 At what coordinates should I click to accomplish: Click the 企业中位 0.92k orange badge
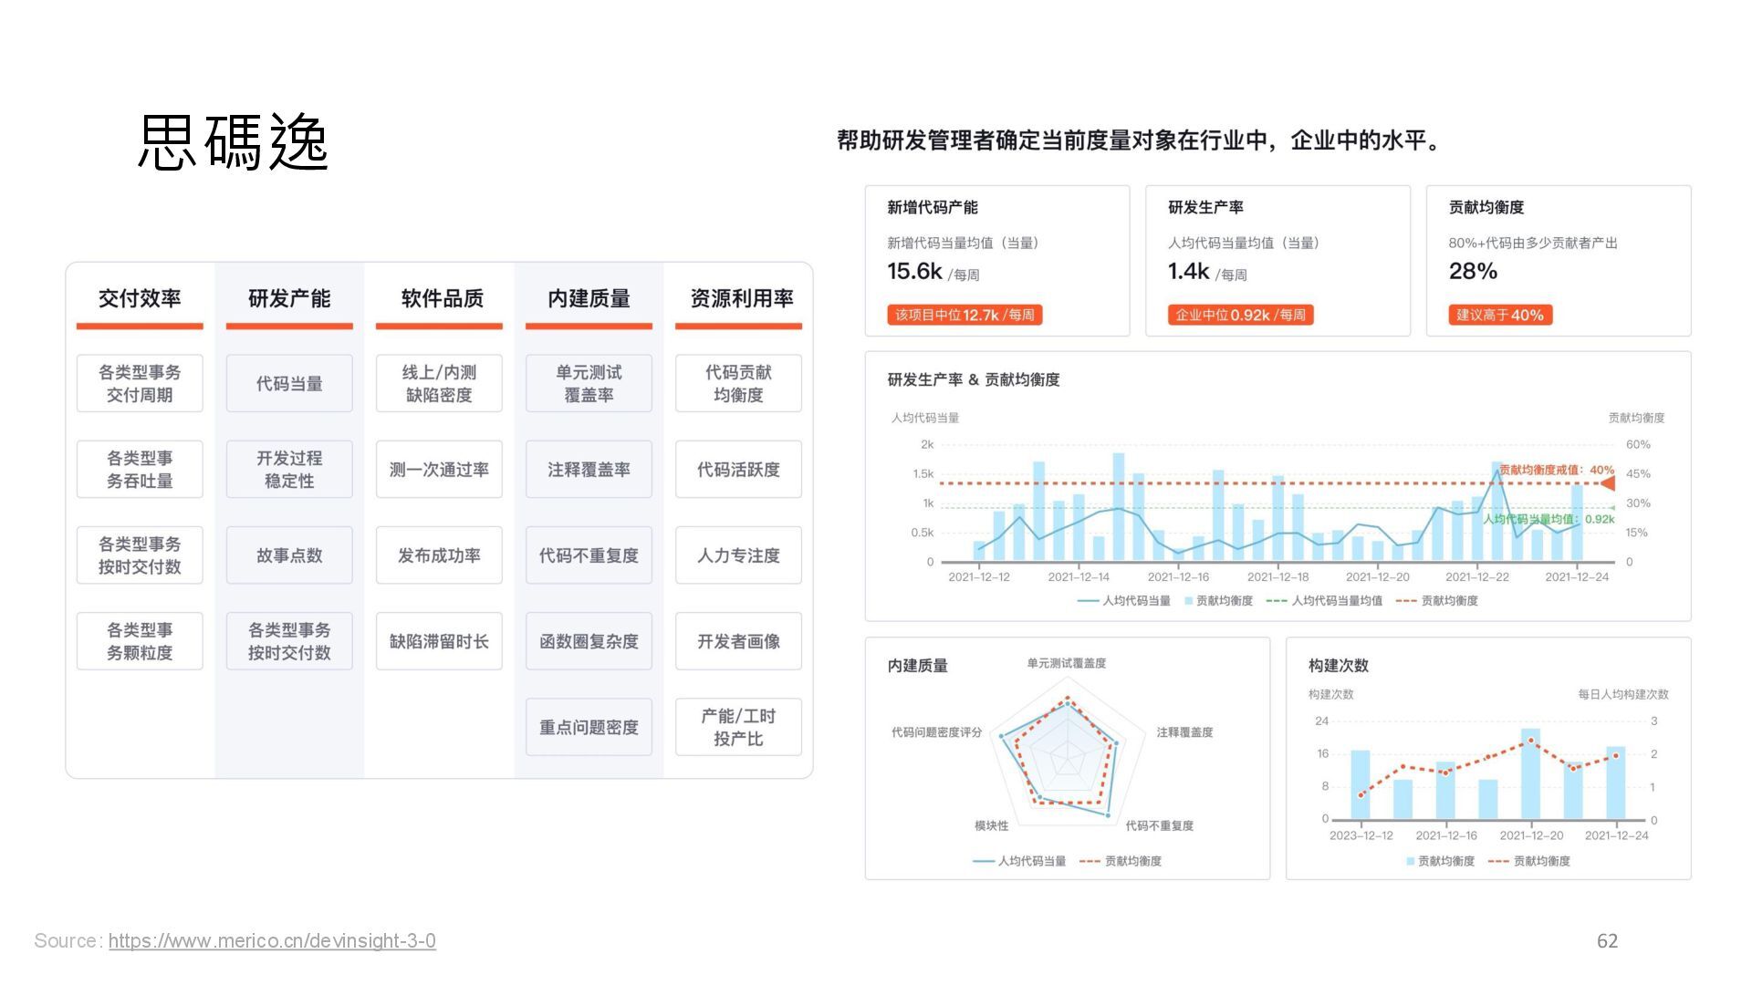[x=1240, y=315]
